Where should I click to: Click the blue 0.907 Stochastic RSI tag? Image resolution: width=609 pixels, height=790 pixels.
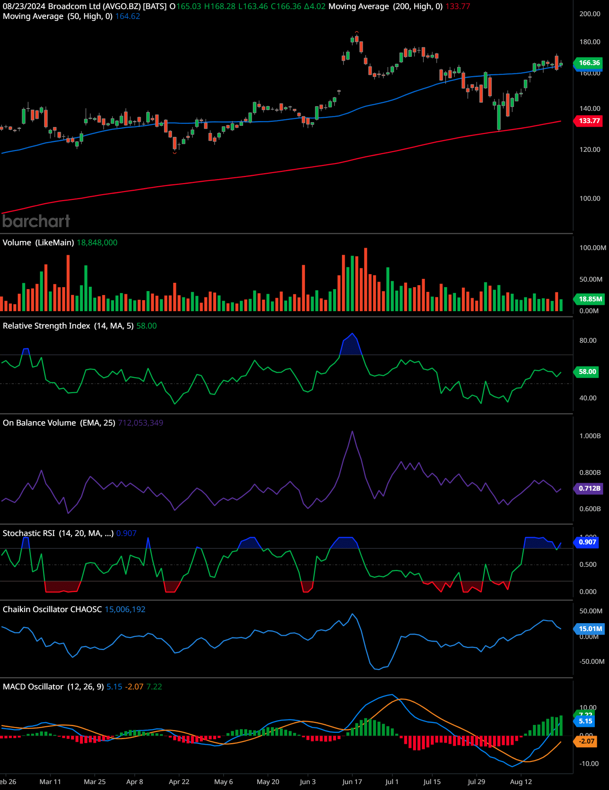coord(587,542)
